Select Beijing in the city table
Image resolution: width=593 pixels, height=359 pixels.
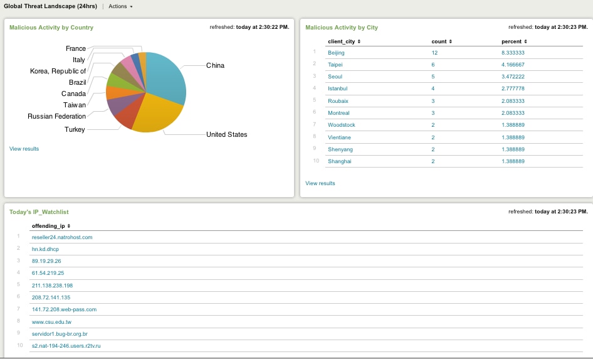tap(336, 53)
